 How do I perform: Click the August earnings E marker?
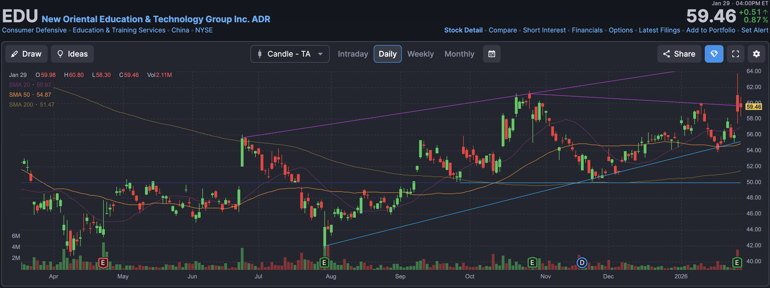pyautogui.click(x=324, y=263)
